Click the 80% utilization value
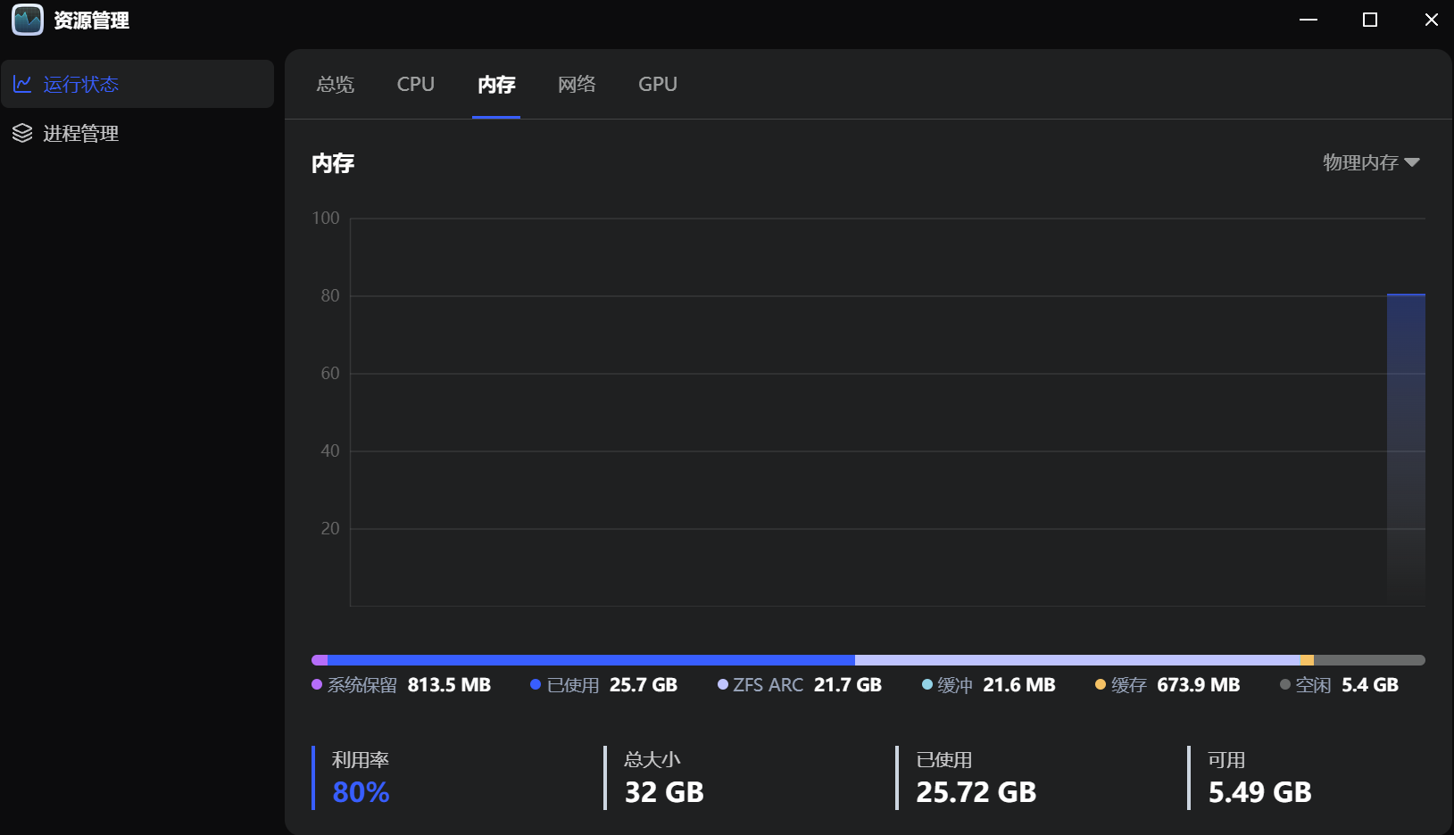The width and height of the screenshot is (1454, 835). tap(361, 792)
